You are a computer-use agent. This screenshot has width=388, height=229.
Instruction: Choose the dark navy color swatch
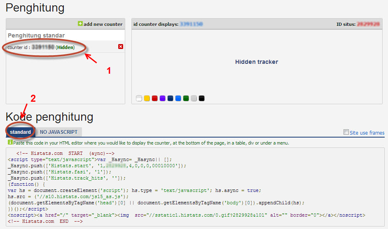pyautogui.click(x=170, y=98)
